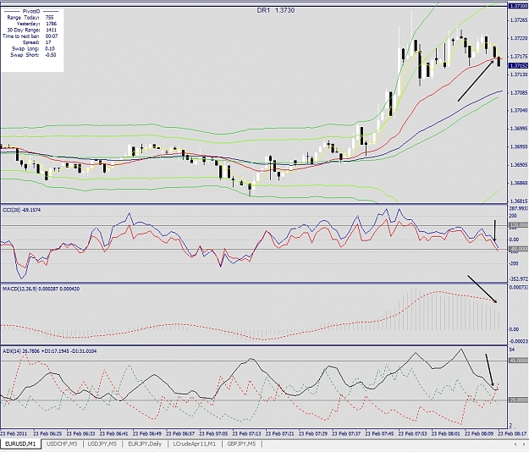Click the 23 Feb 06:49 time label

click(x=147, y=433)
